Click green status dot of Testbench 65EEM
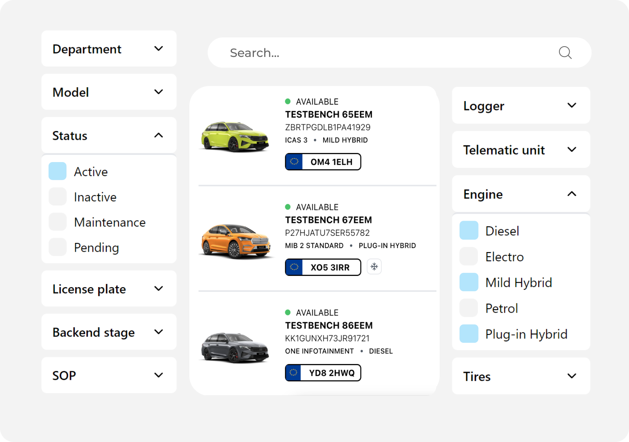Image resolution: width=629 pixels, height=442 pixels. click(x=288, y=102)
